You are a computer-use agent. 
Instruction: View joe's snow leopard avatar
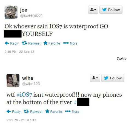(x=11, y=12)
